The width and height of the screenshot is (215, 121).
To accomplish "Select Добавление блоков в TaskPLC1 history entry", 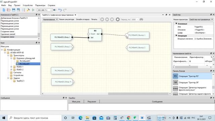I will coord(14,18).
